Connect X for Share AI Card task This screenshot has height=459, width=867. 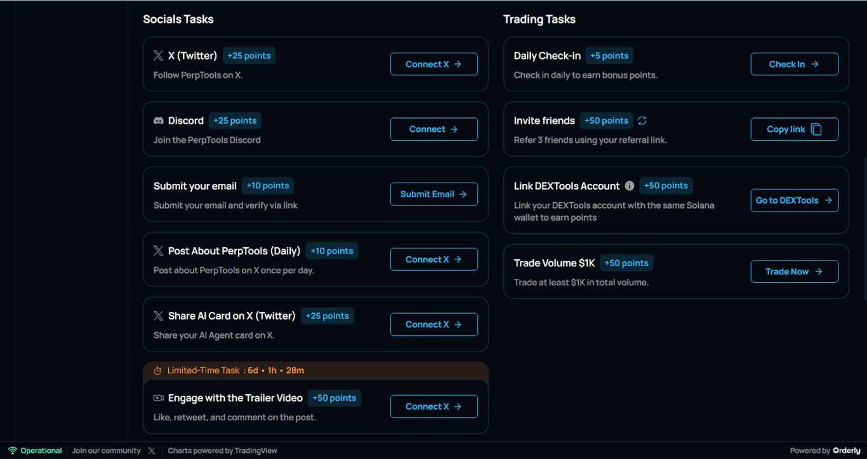(x=434, y=324)
